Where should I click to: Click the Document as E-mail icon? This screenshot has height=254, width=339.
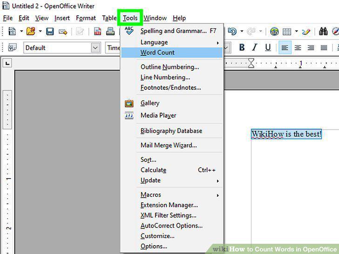click(63, 32)
